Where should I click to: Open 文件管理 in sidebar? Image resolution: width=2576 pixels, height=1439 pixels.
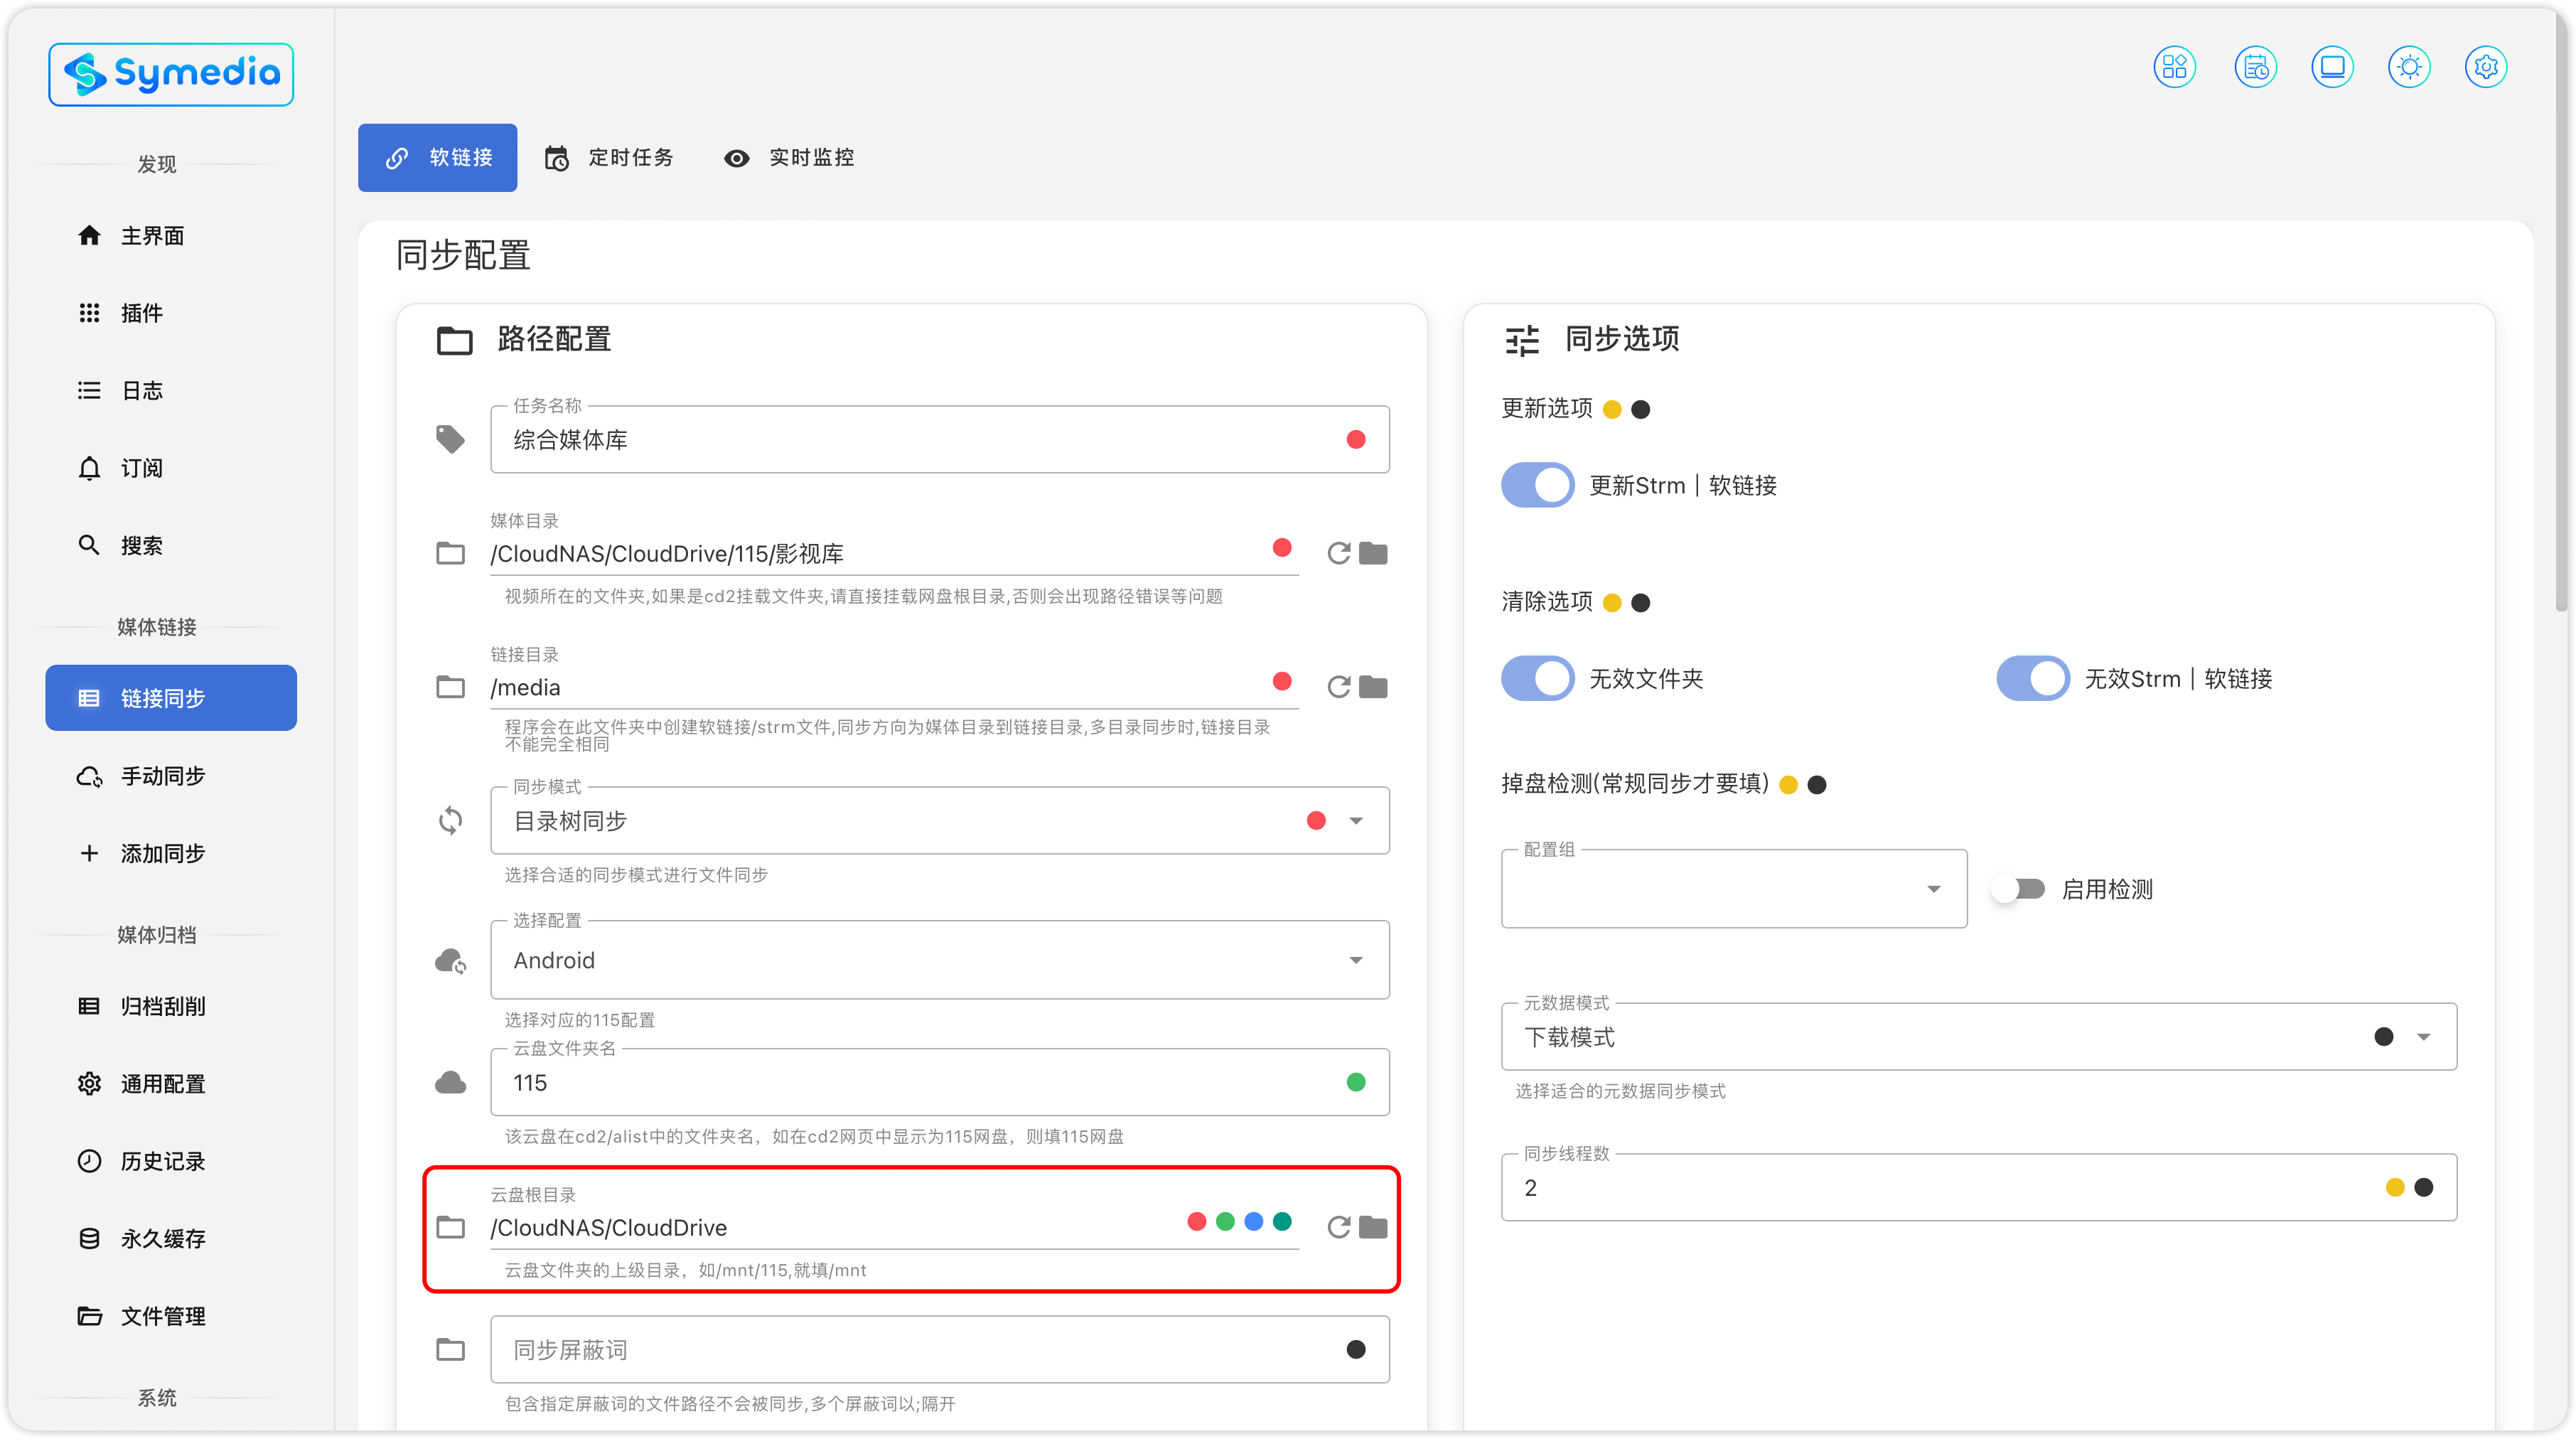(162, 1316)
